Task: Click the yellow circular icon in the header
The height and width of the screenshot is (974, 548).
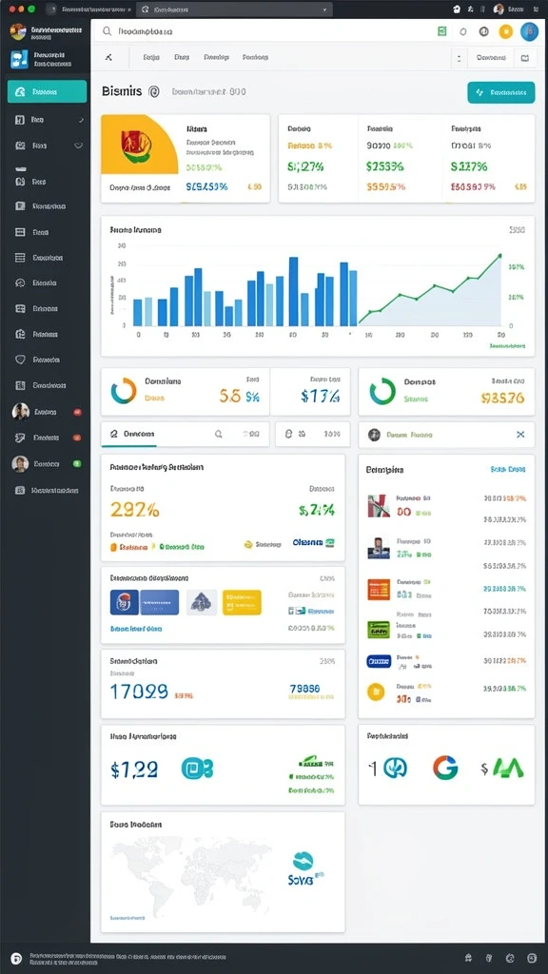Action: click(x=506, y=31)
